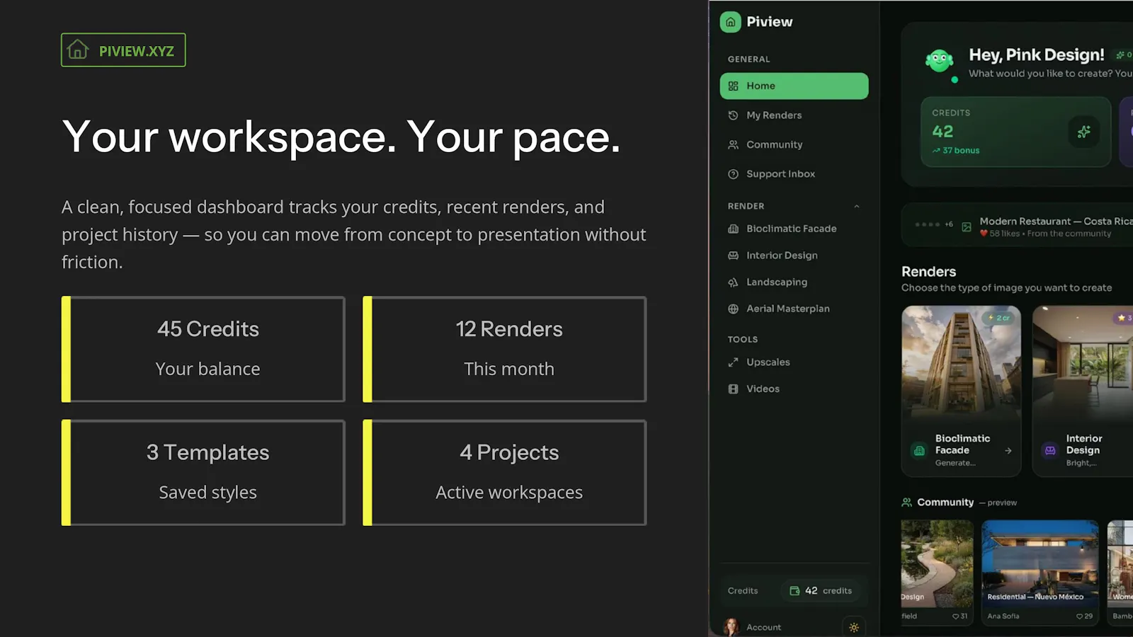
Task: Click the Your workspace. Your pace. heading
Action: coord(341,137)
